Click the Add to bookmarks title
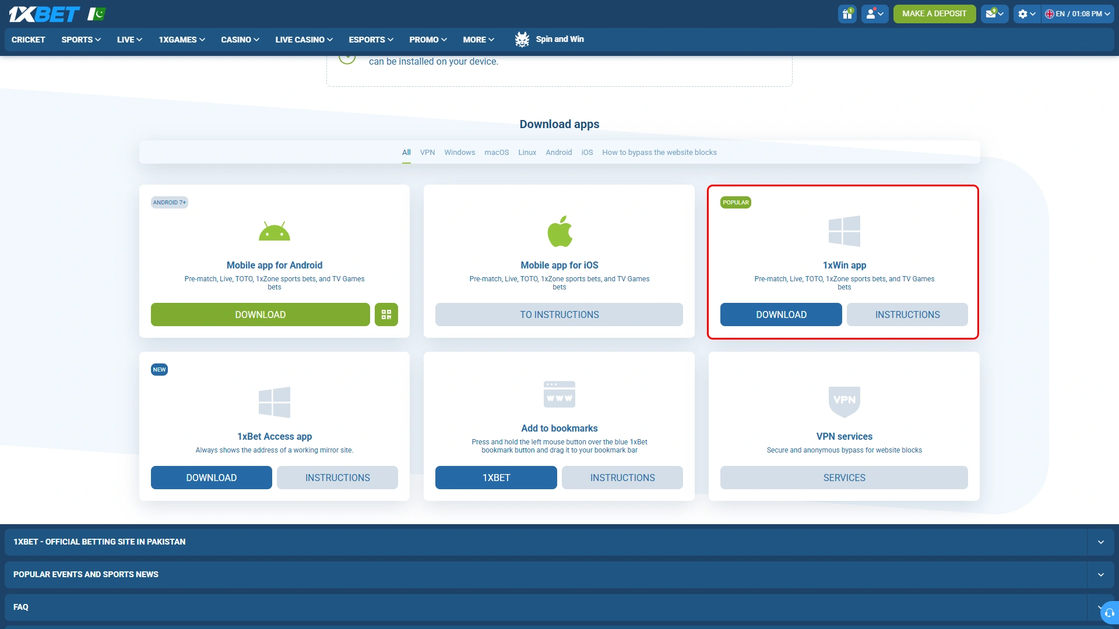The width and height of the screenshot is (1119, 629). tap(559, 428)
